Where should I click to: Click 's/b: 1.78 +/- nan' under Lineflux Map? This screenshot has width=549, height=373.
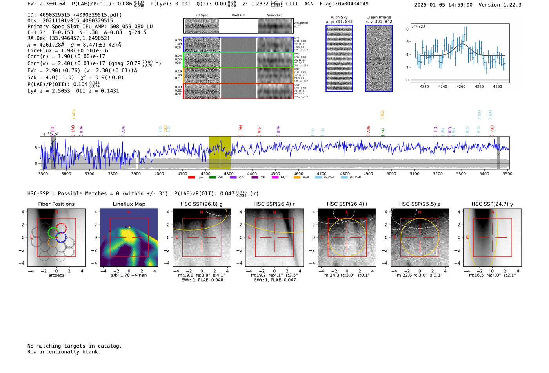(129, 275)
